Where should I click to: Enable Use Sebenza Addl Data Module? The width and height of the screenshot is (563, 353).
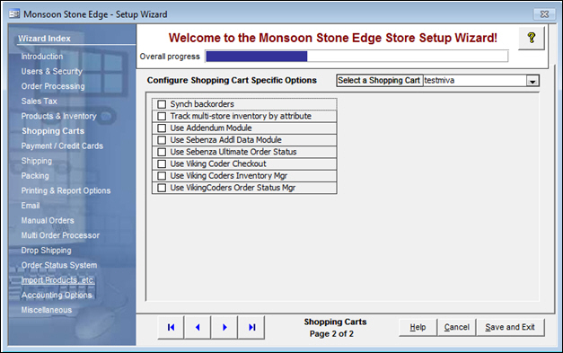point(162,140)
